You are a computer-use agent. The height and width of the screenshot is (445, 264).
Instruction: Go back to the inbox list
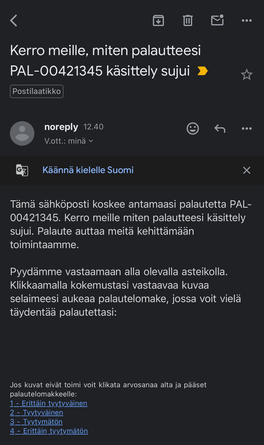(14, 21)
